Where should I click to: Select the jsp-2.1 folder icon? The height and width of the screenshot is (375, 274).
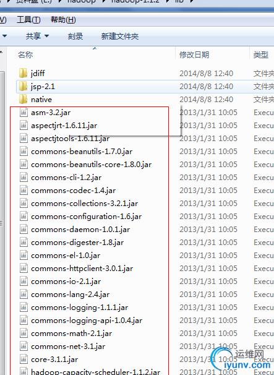pos(23,86)
